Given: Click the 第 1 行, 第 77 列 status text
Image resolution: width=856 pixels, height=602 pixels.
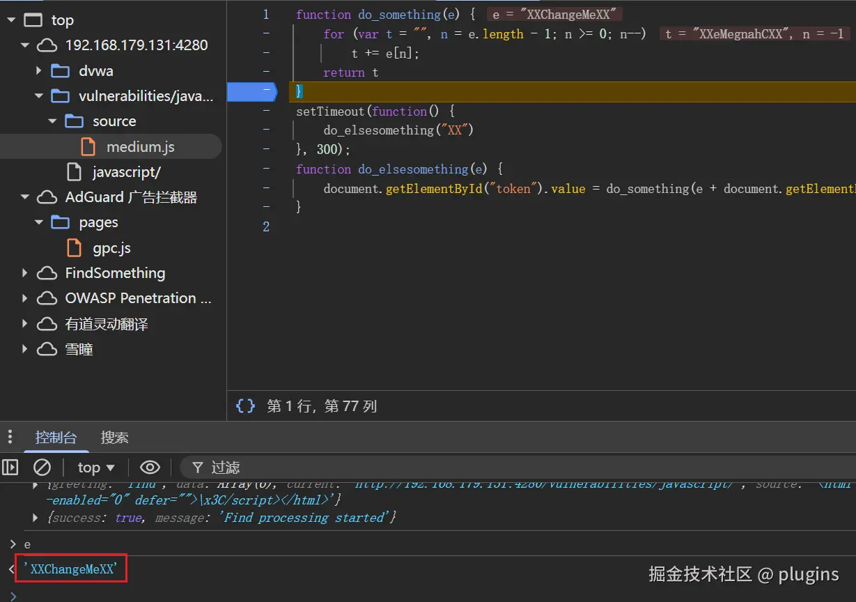Looking at the screenshot, I should (x=322, y=406).
